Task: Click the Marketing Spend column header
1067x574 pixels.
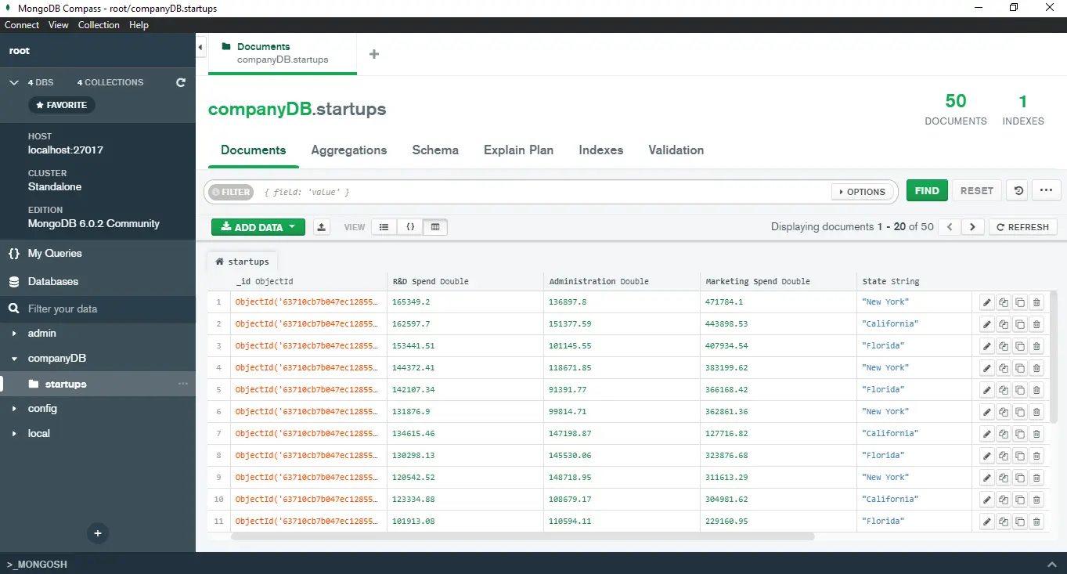Action: pos(778,281)
